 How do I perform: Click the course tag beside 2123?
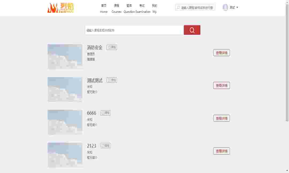point(105,146)
